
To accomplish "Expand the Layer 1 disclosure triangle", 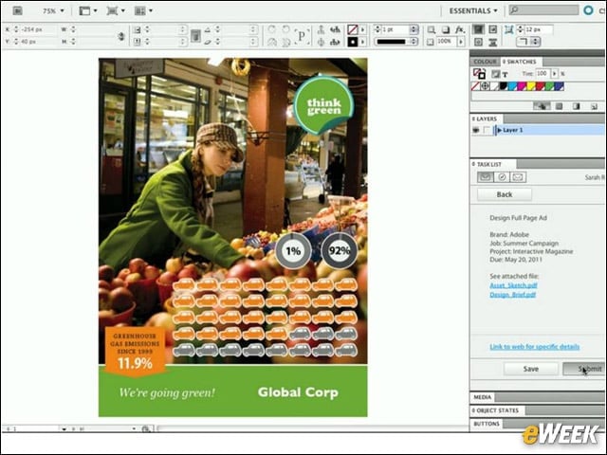I will point(500,131).
